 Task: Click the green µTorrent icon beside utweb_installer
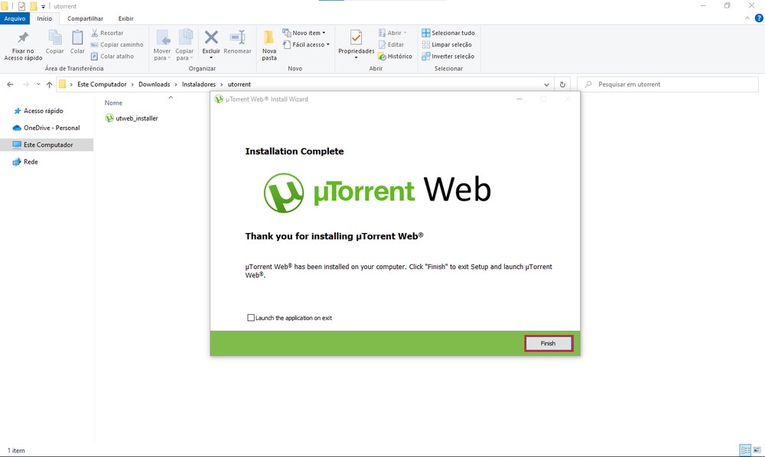[108, 118]
